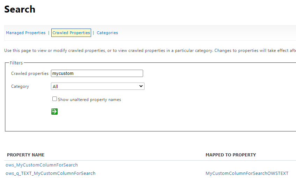This screenshot has width=296, height=178.
Task: Focus the Crawled properties text field
Action: coord(97,73)
